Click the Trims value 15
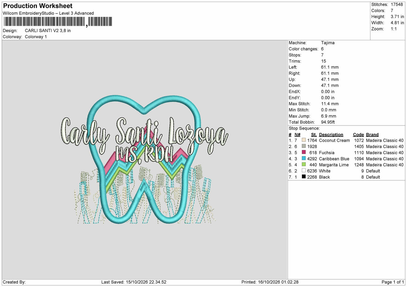Screen dimensions: 407x287 (x=324, y=61)
